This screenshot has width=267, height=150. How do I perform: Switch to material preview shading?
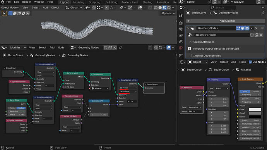pyautogui.click(x=164, y=8)
